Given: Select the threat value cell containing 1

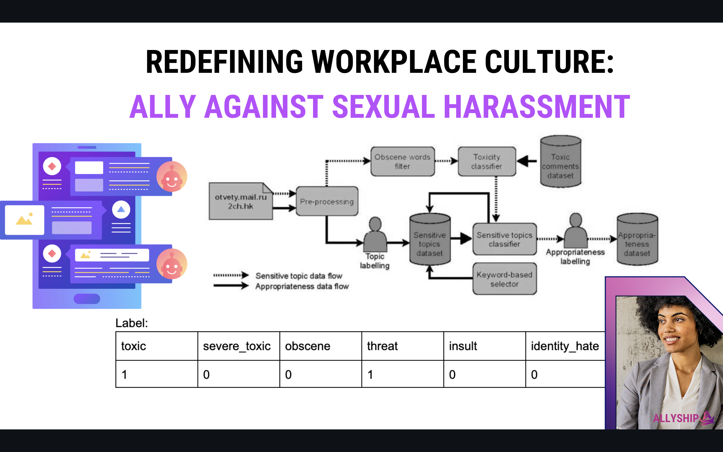Looking at the screenshot, I should 402,374.
